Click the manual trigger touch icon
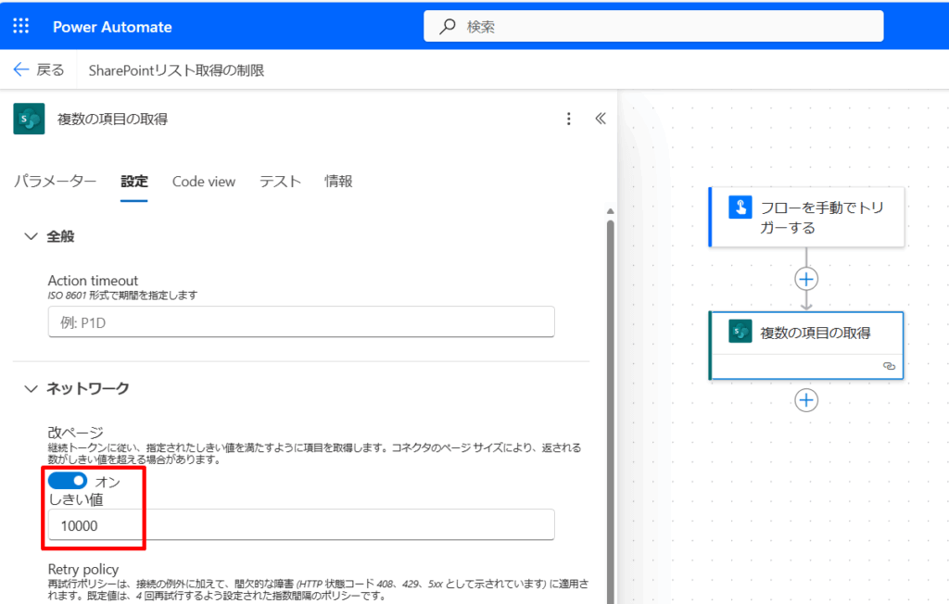This screenshot has width=949, height=604. (740, 208)
